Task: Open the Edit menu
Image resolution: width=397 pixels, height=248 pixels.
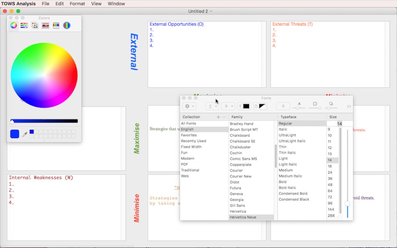Action: tap(60, 3)
